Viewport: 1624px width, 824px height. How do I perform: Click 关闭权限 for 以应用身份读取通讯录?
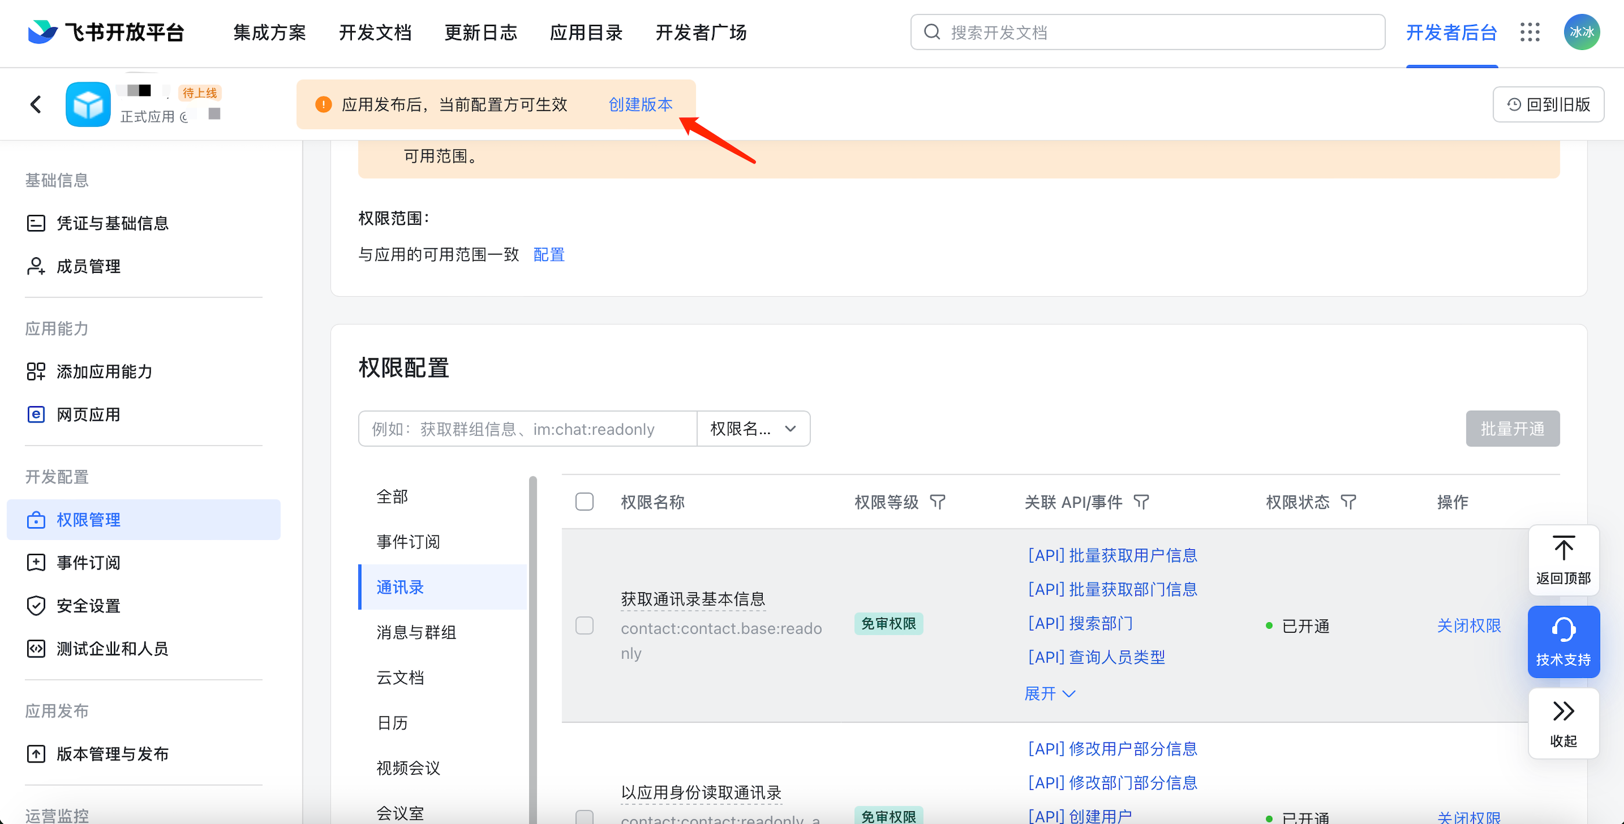tap(1469, 817)
